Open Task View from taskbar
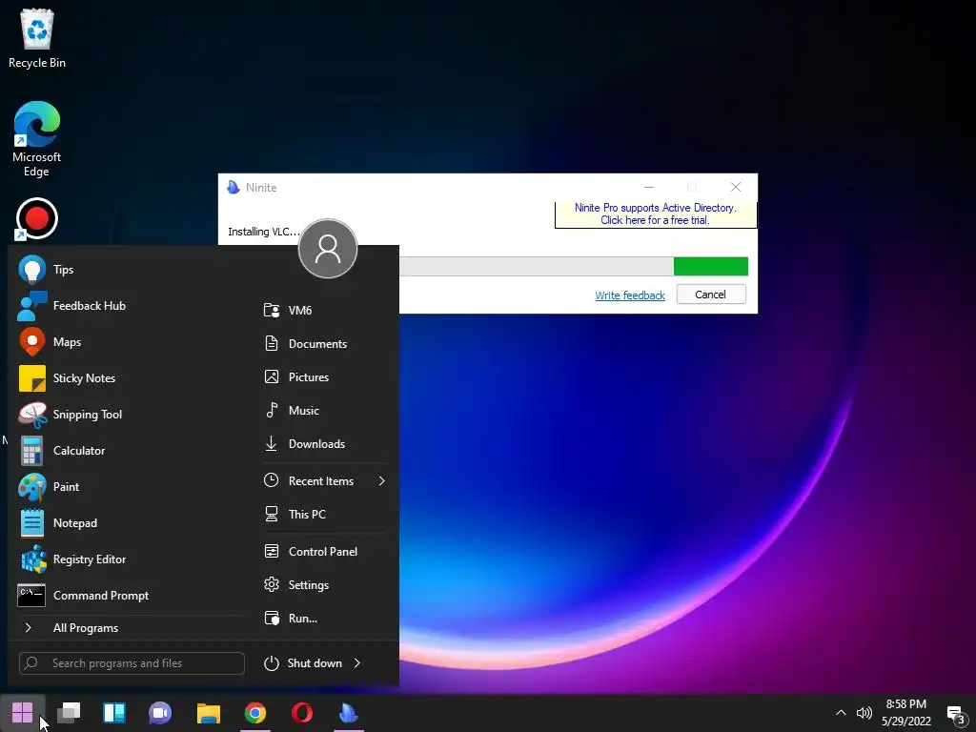 tap(69, 713)
